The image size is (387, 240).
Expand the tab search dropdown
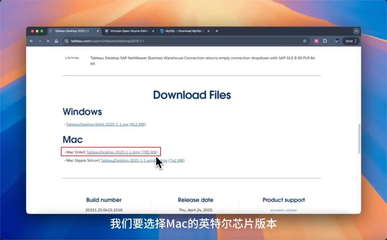tap(356, 31)
